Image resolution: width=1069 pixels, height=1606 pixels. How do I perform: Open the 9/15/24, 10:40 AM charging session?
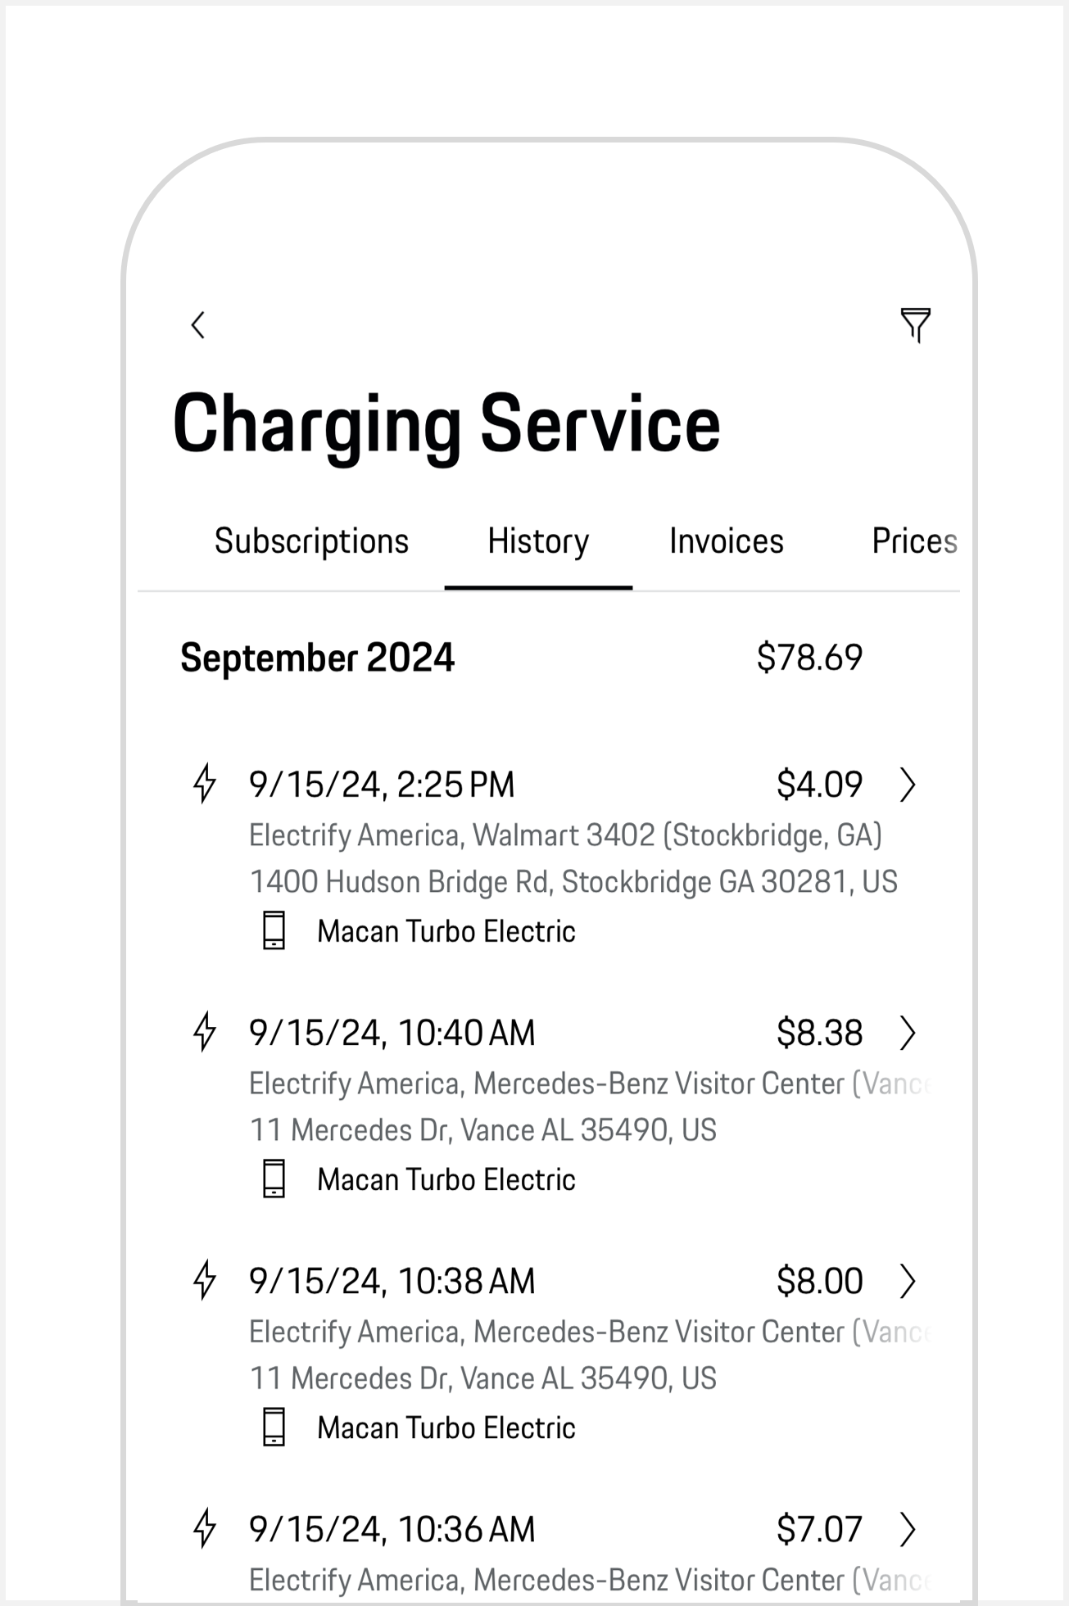pyautogui.click(x=392, y=1033)
